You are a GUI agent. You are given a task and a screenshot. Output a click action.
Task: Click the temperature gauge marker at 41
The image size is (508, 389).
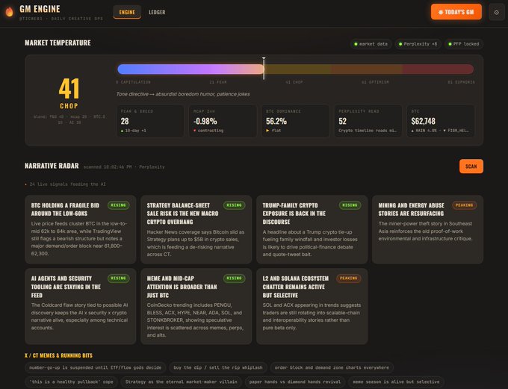pos(264,68)
